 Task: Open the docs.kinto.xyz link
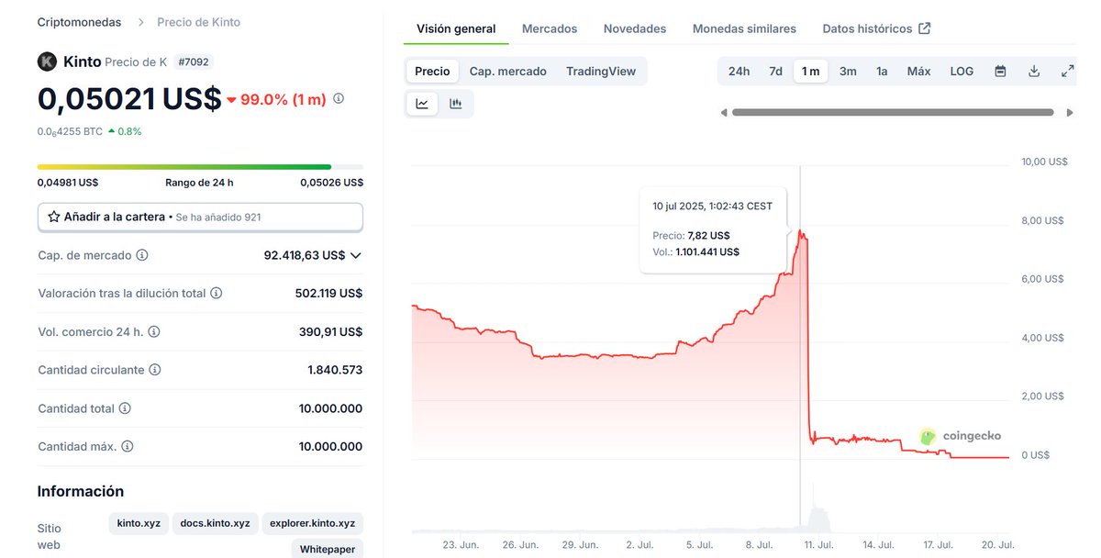coord(216,523)
